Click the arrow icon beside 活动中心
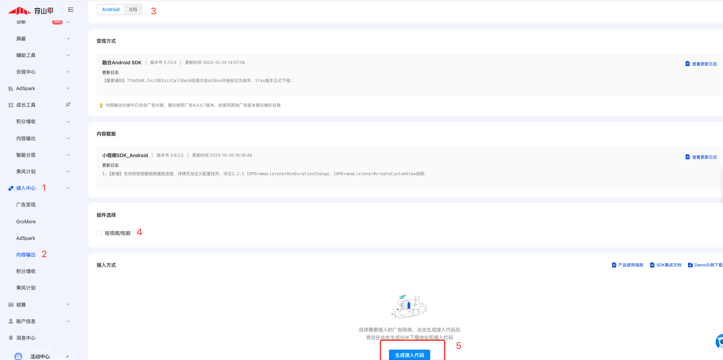The height and width of the screenshot is (360, 723). (67, 357)
